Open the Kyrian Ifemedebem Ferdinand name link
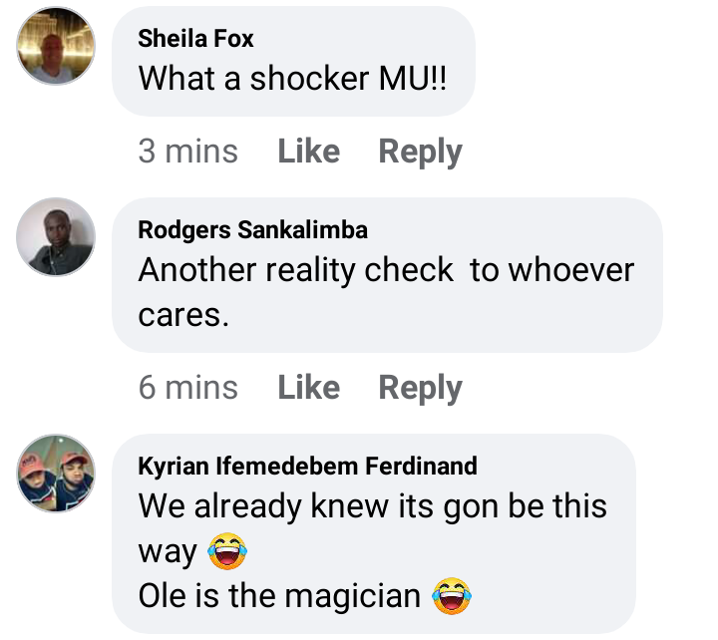Viewport: 718px width, 640px height. 307,466
